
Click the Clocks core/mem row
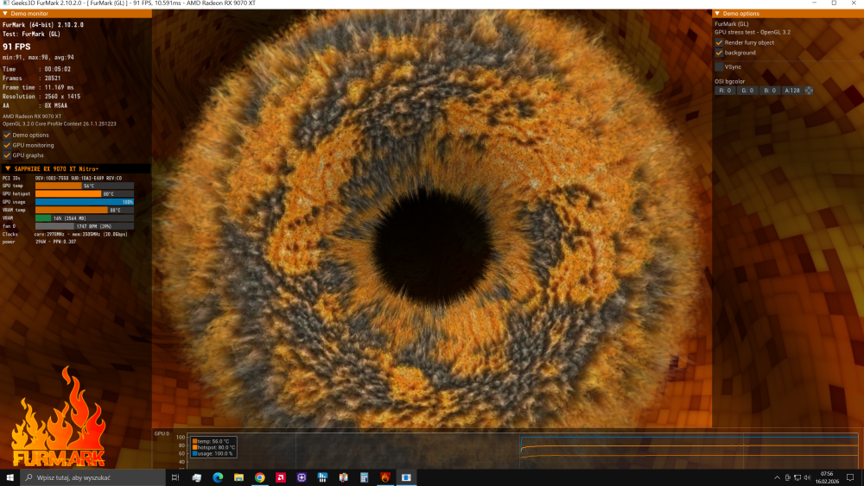point(65,235)
